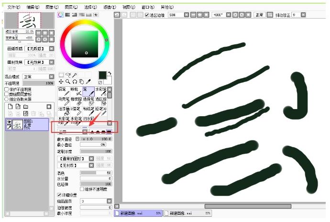Select the 铅笔30 tool

[x=101, y=111]
